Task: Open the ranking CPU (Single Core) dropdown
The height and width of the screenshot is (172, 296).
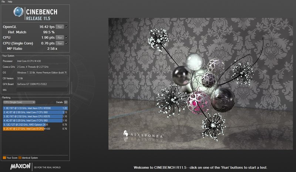Action: pyautogui.click(x=19, y=102)
